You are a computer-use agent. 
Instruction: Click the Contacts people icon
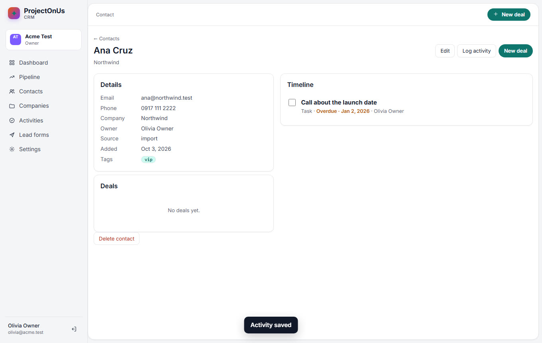pos(12,91)
